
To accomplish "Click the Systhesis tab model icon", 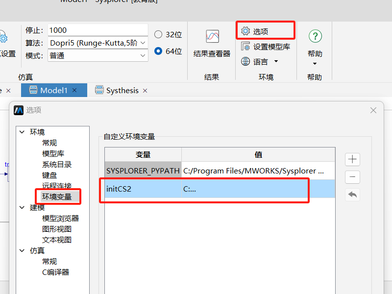I will click(99, 90).
